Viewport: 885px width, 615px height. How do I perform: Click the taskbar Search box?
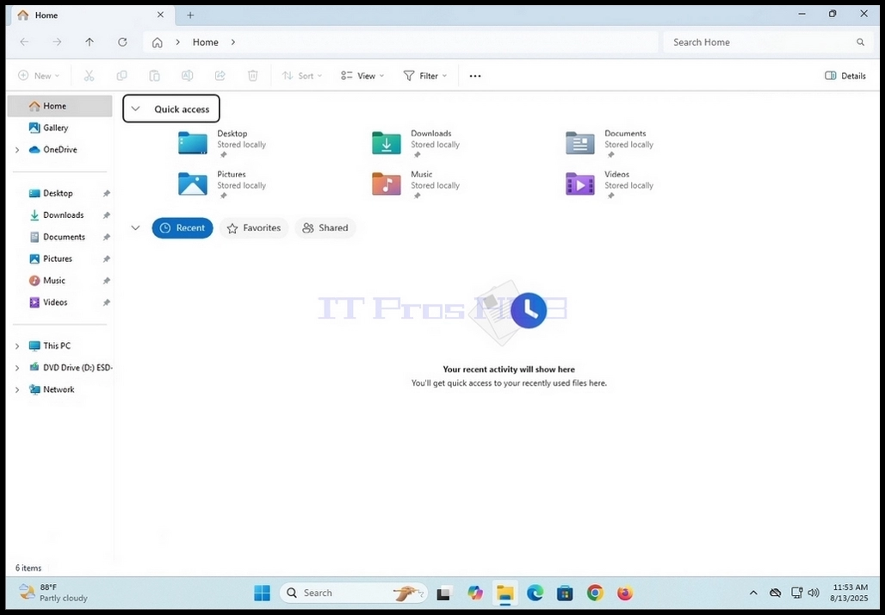(x=353, y=593)
